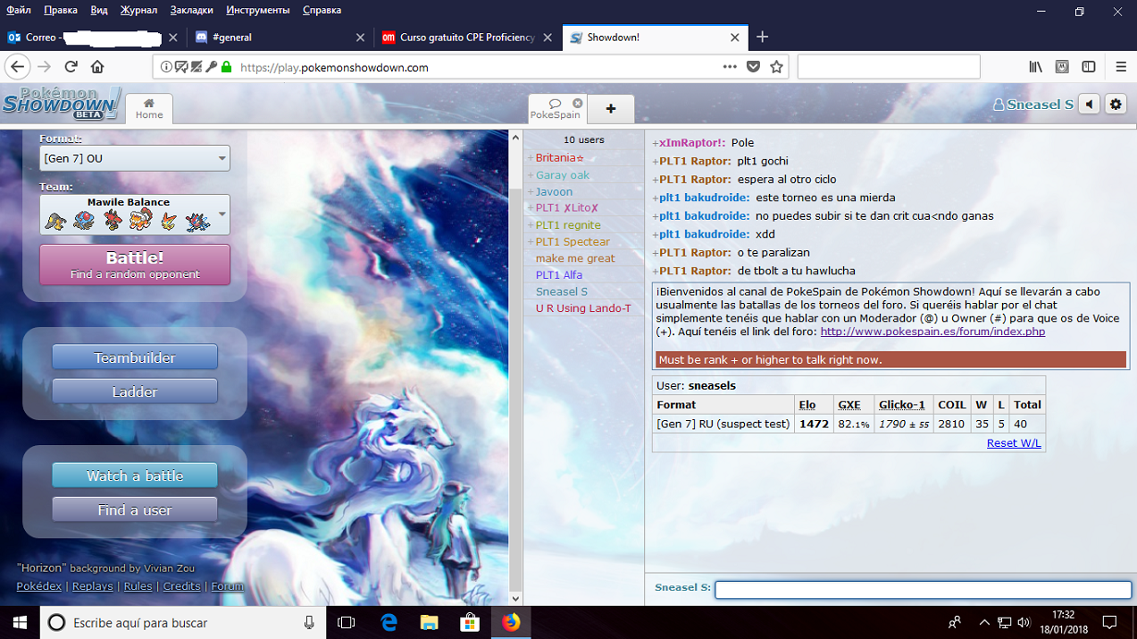
Task: Open the Format [Gen 7] OU dropdown
Action: [x=135, y=158]
